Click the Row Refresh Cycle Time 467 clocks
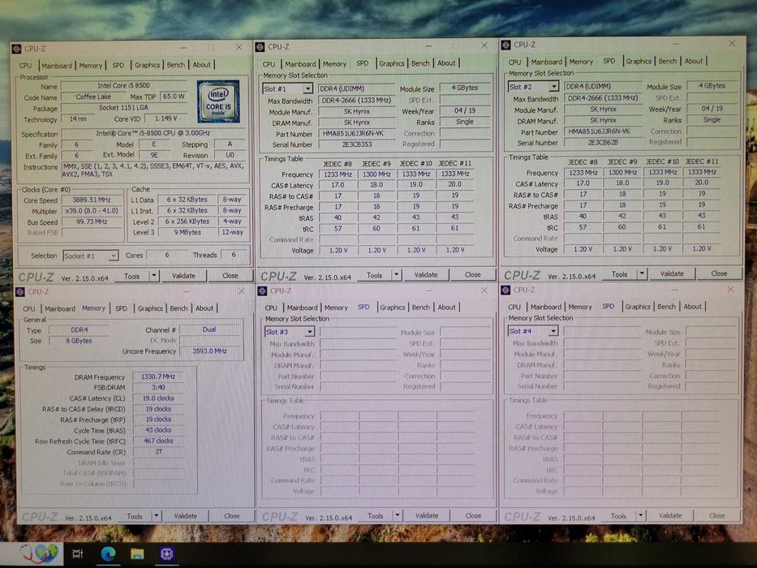Viewport: 757px width, 568px height. point(158,441)
